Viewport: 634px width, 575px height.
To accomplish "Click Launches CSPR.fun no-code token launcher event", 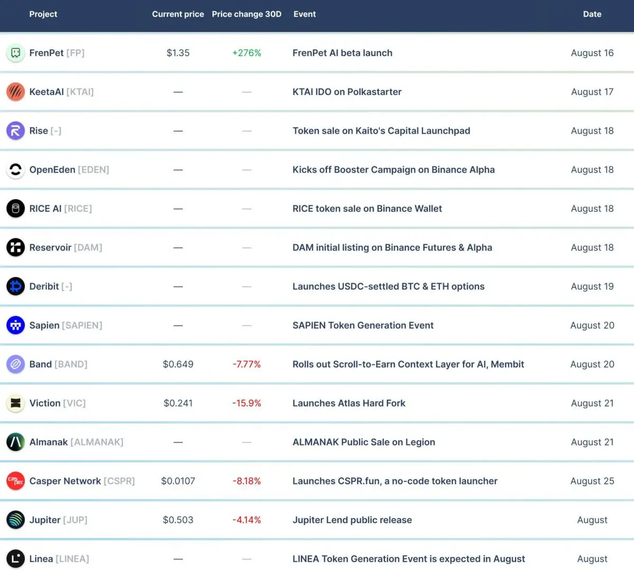I will 395,481.
